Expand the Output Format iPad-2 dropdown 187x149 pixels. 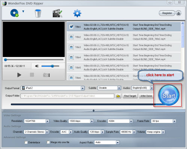pyautogui.click(x=83, y=88)
